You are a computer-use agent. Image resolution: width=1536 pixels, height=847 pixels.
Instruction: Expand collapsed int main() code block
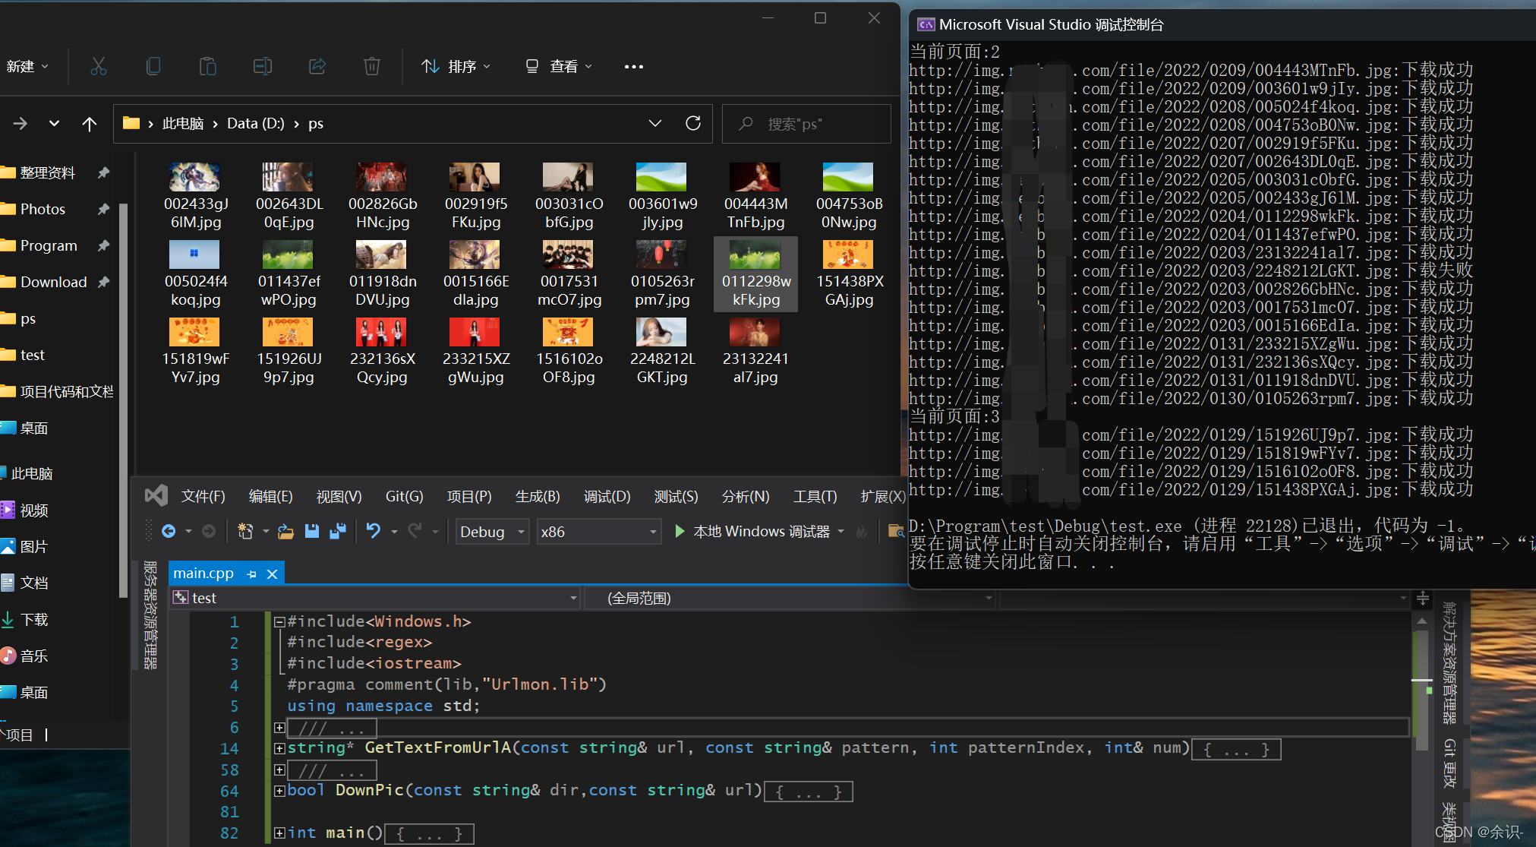[x=279, y=833]
